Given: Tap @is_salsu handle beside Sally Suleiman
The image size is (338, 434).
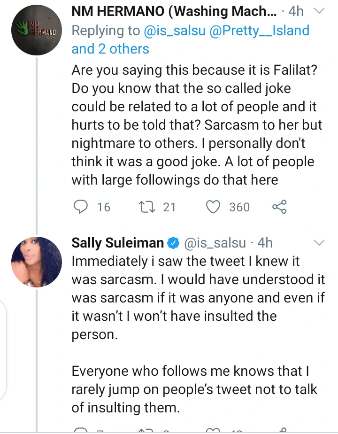Looking at the screenshot, I should (215, 243).
